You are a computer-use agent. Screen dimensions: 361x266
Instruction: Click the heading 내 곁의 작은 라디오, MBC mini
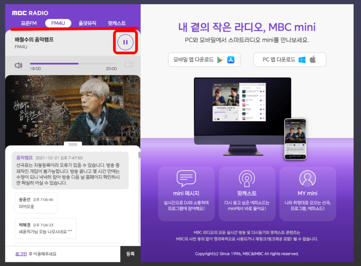click(247, 27)
